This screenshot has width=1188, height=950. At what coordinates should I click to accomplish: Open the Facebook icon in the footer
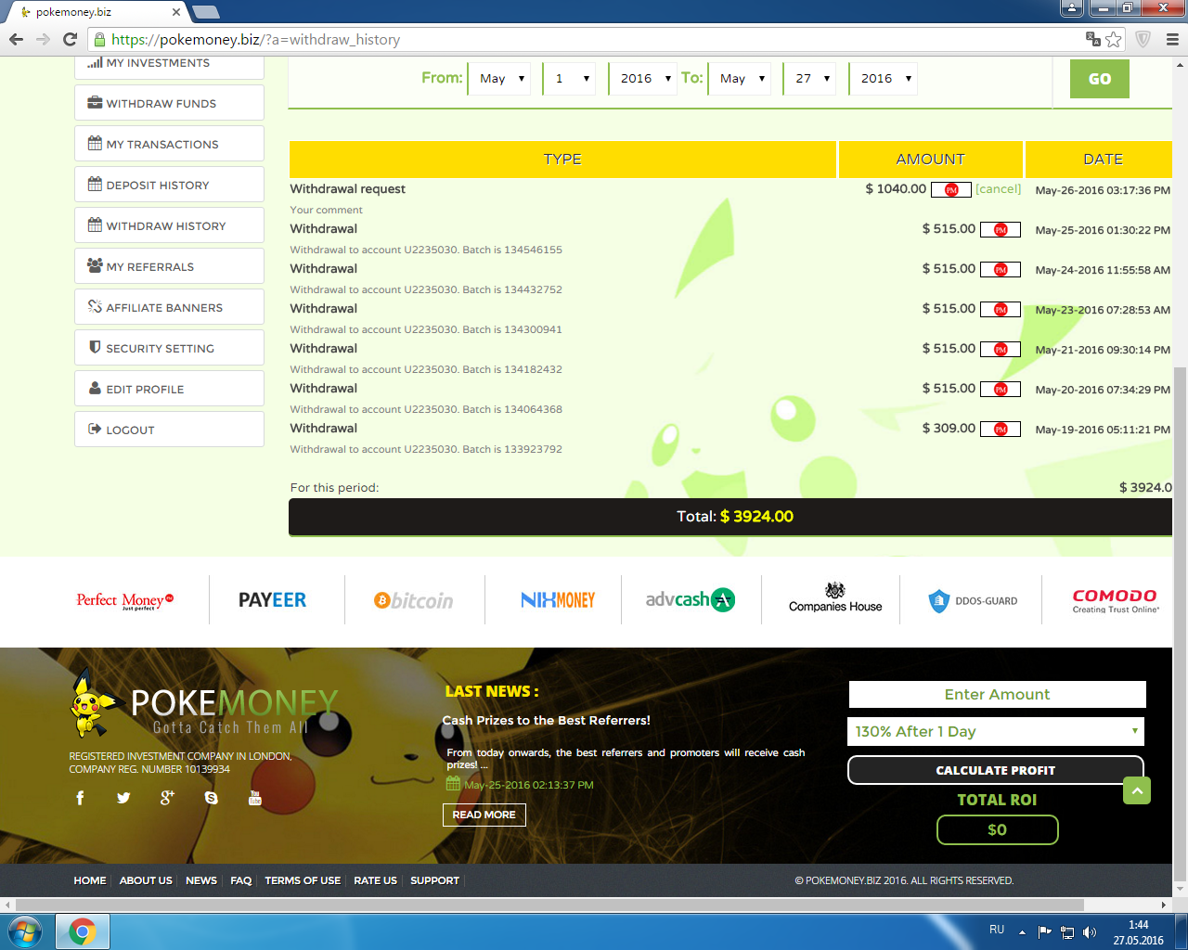click(x=80, y=798)
